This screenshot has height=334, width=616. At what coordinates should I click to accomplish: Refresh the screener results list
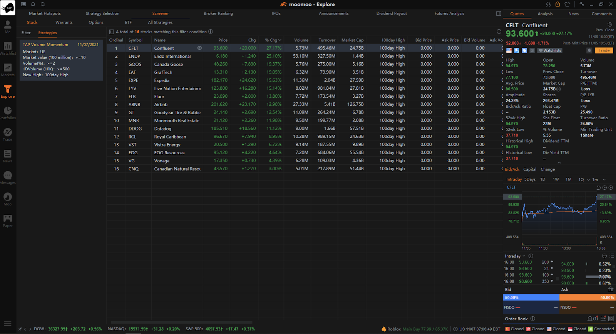(499, 32)
